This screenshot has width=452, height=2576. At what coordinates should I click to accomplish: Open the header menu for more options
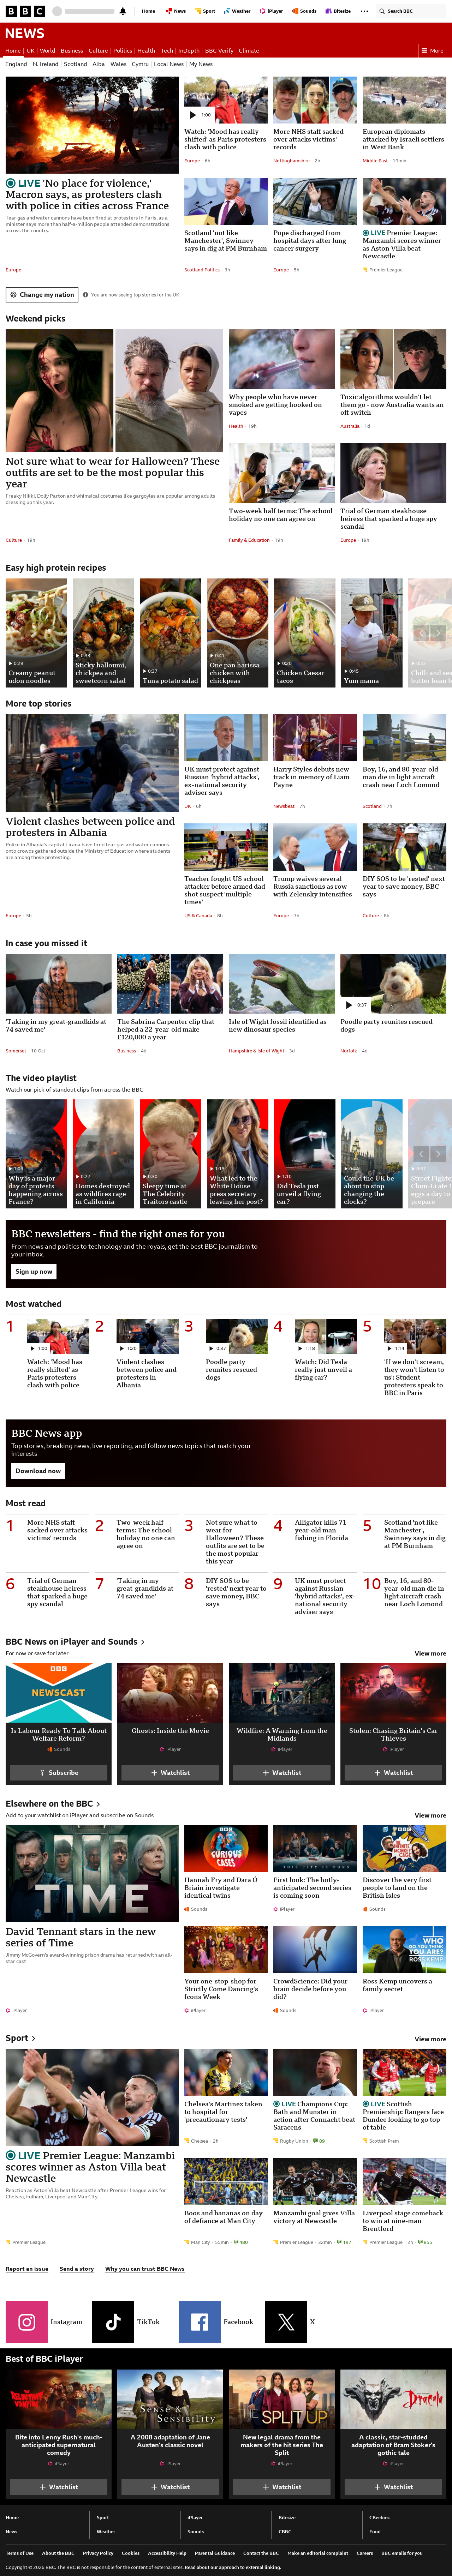click(x=364, y=11)
